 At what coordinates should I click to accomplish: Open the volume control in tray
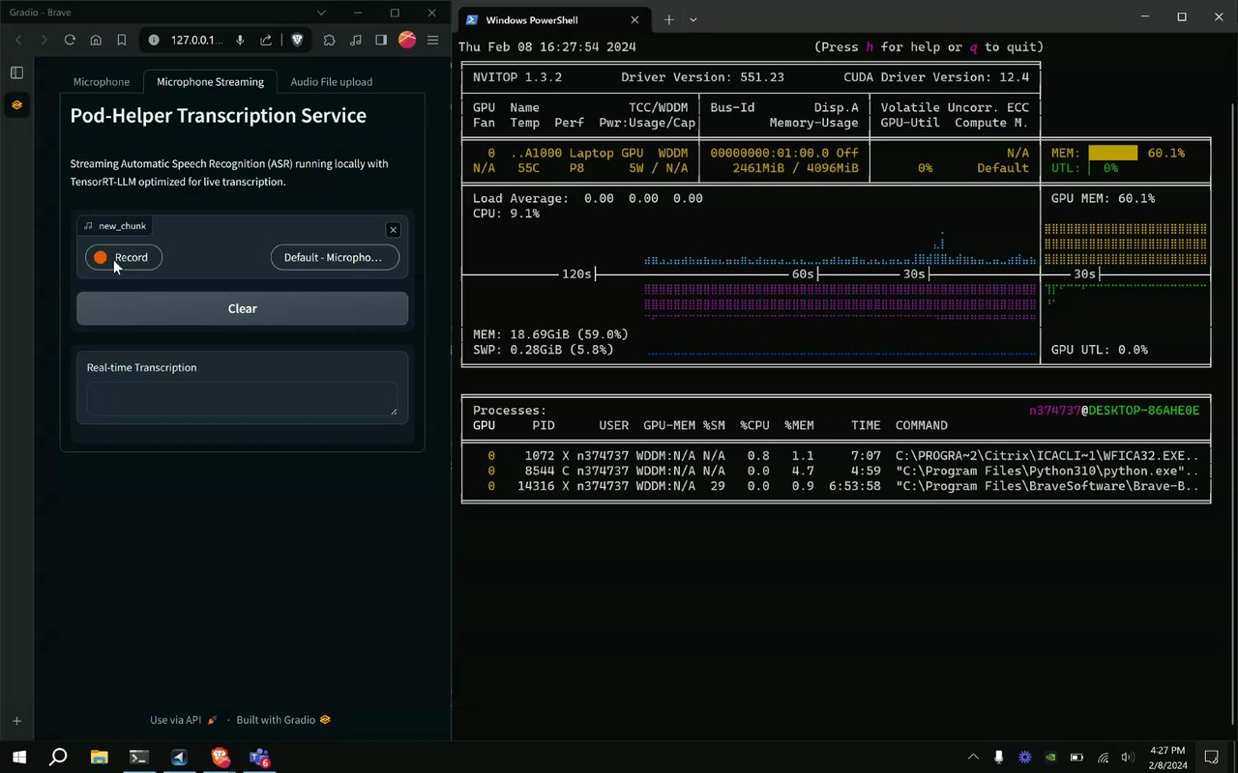1128,758
